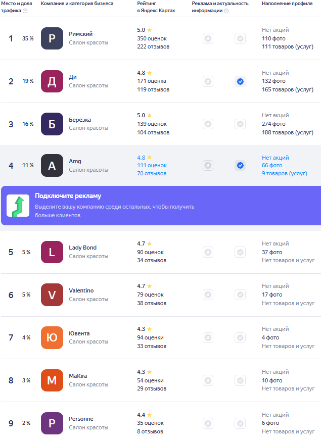321x442 pixels.
Task: Click the Римский salon "Р" avatar
Action: pyautogui.click(x=52, y=38)
